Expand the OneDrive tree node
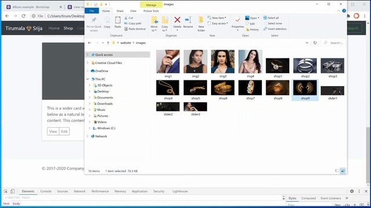The width and height of the screenshot is (371, 208). [x=88, y=70]
